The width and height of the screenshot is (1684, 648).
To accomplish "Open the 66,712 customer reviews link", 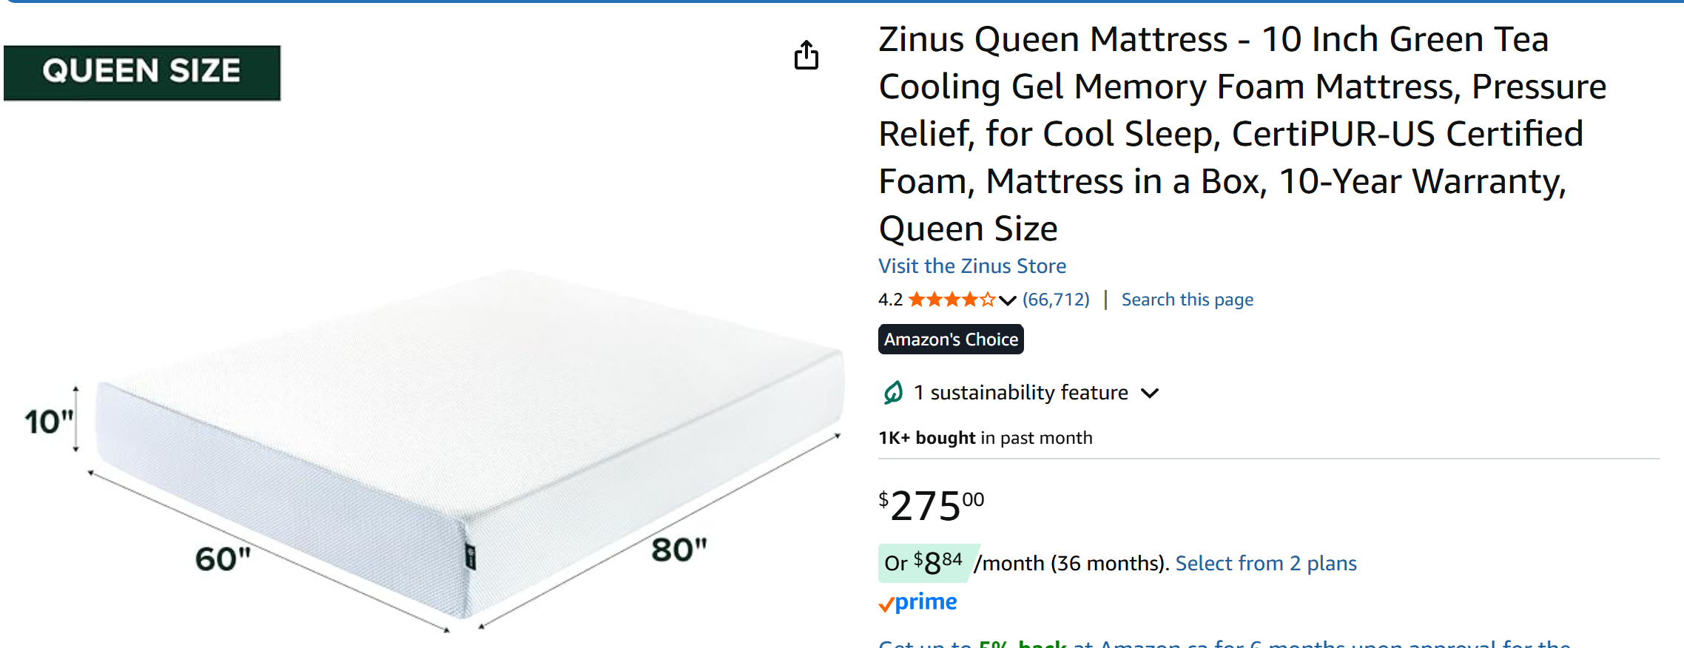I will (x=1056, y=300).
